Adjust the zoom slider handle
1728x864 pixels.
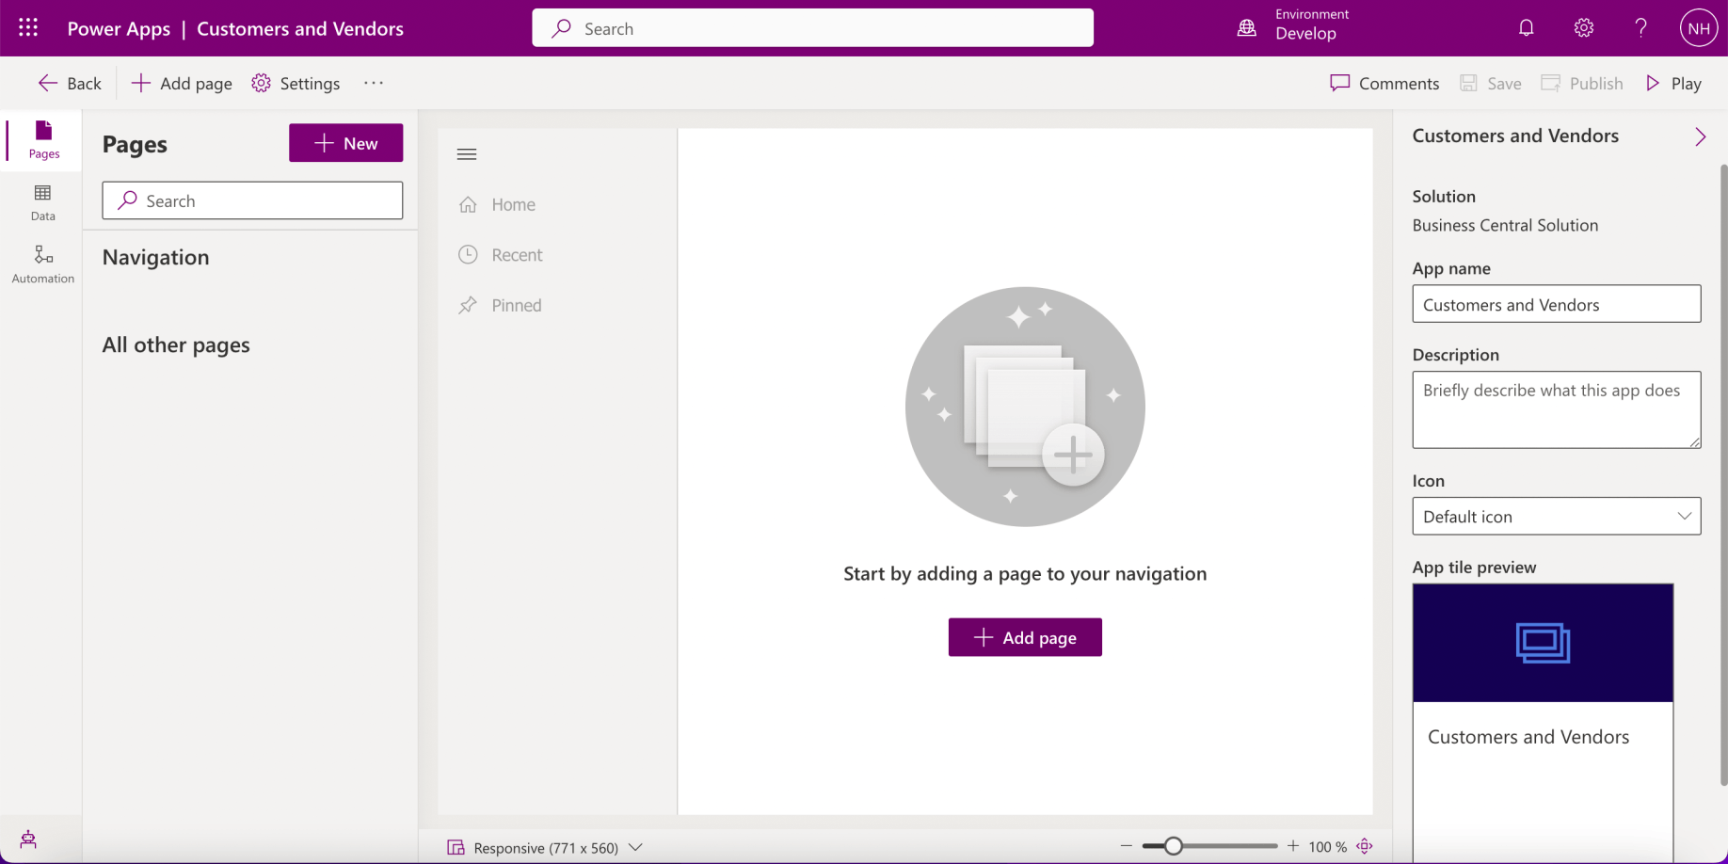click(1173, 846)
